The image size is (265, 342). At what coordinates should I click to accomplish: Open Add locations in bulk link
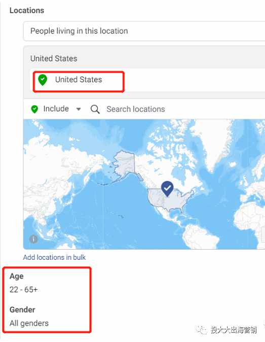54,257
